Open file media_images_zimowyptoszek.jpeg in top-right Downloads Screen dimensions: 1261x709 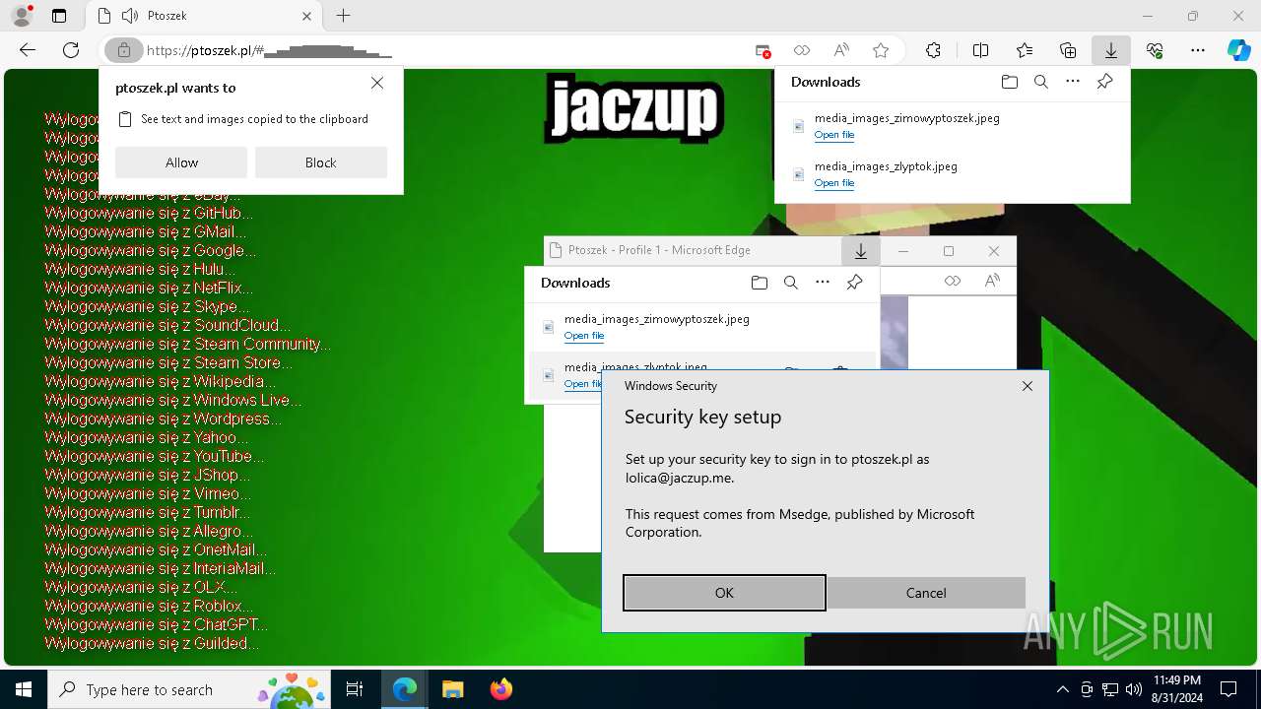tap(834, 135)
